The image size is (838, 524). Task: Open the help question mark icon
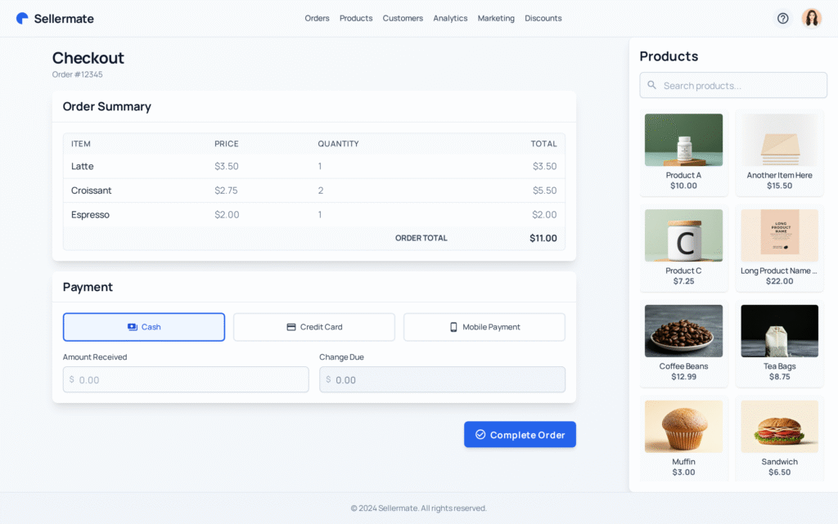tap(782, 18)
